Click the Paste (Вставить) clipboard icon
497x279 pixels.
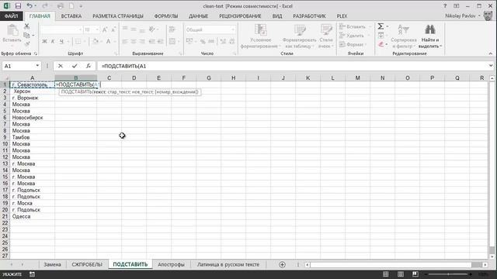(x=12, y=30)
